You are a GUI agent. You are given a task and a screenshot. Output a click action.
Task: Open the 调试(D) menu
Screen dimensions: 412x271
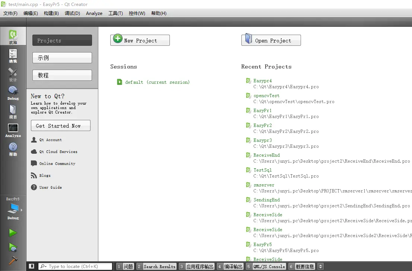pos(72,13)
